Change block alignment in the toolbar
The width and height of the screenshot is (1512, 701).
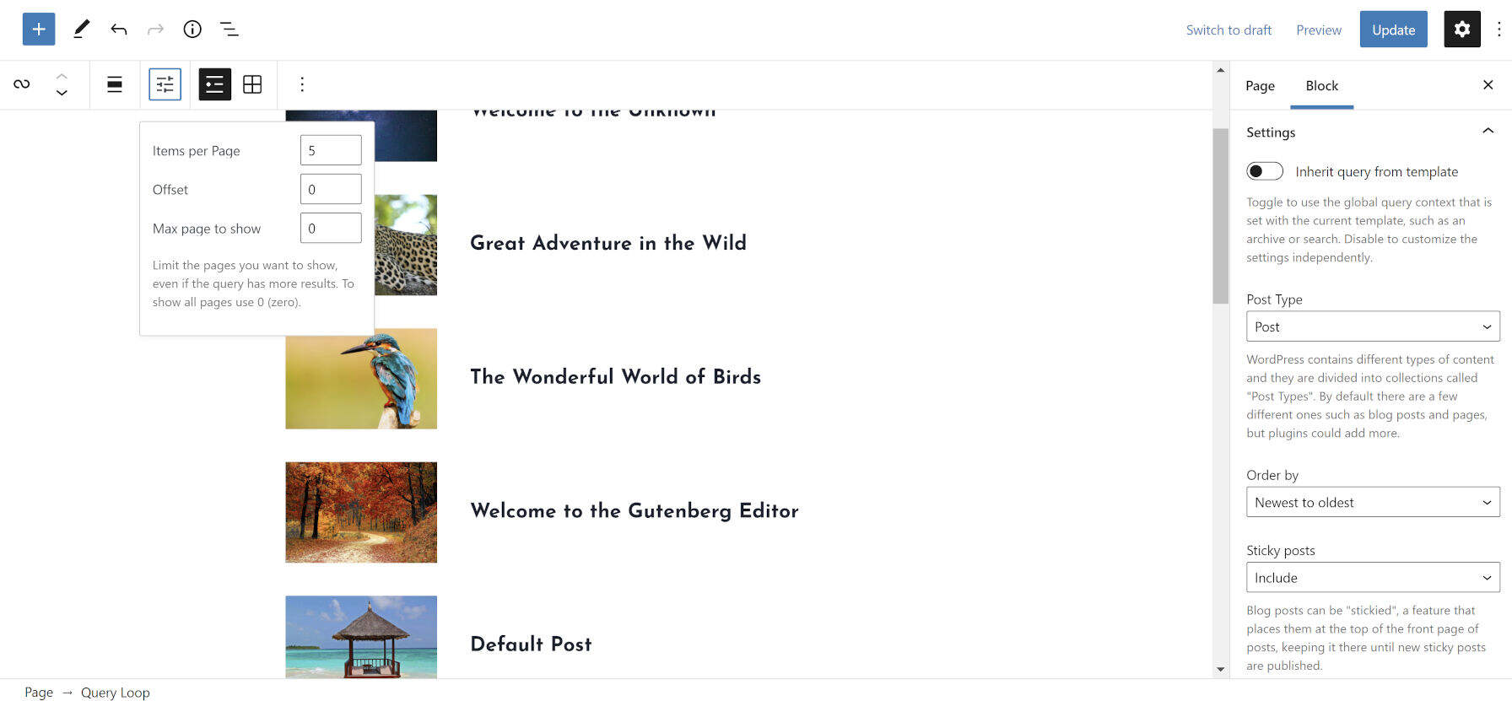[x=115, y=84]
